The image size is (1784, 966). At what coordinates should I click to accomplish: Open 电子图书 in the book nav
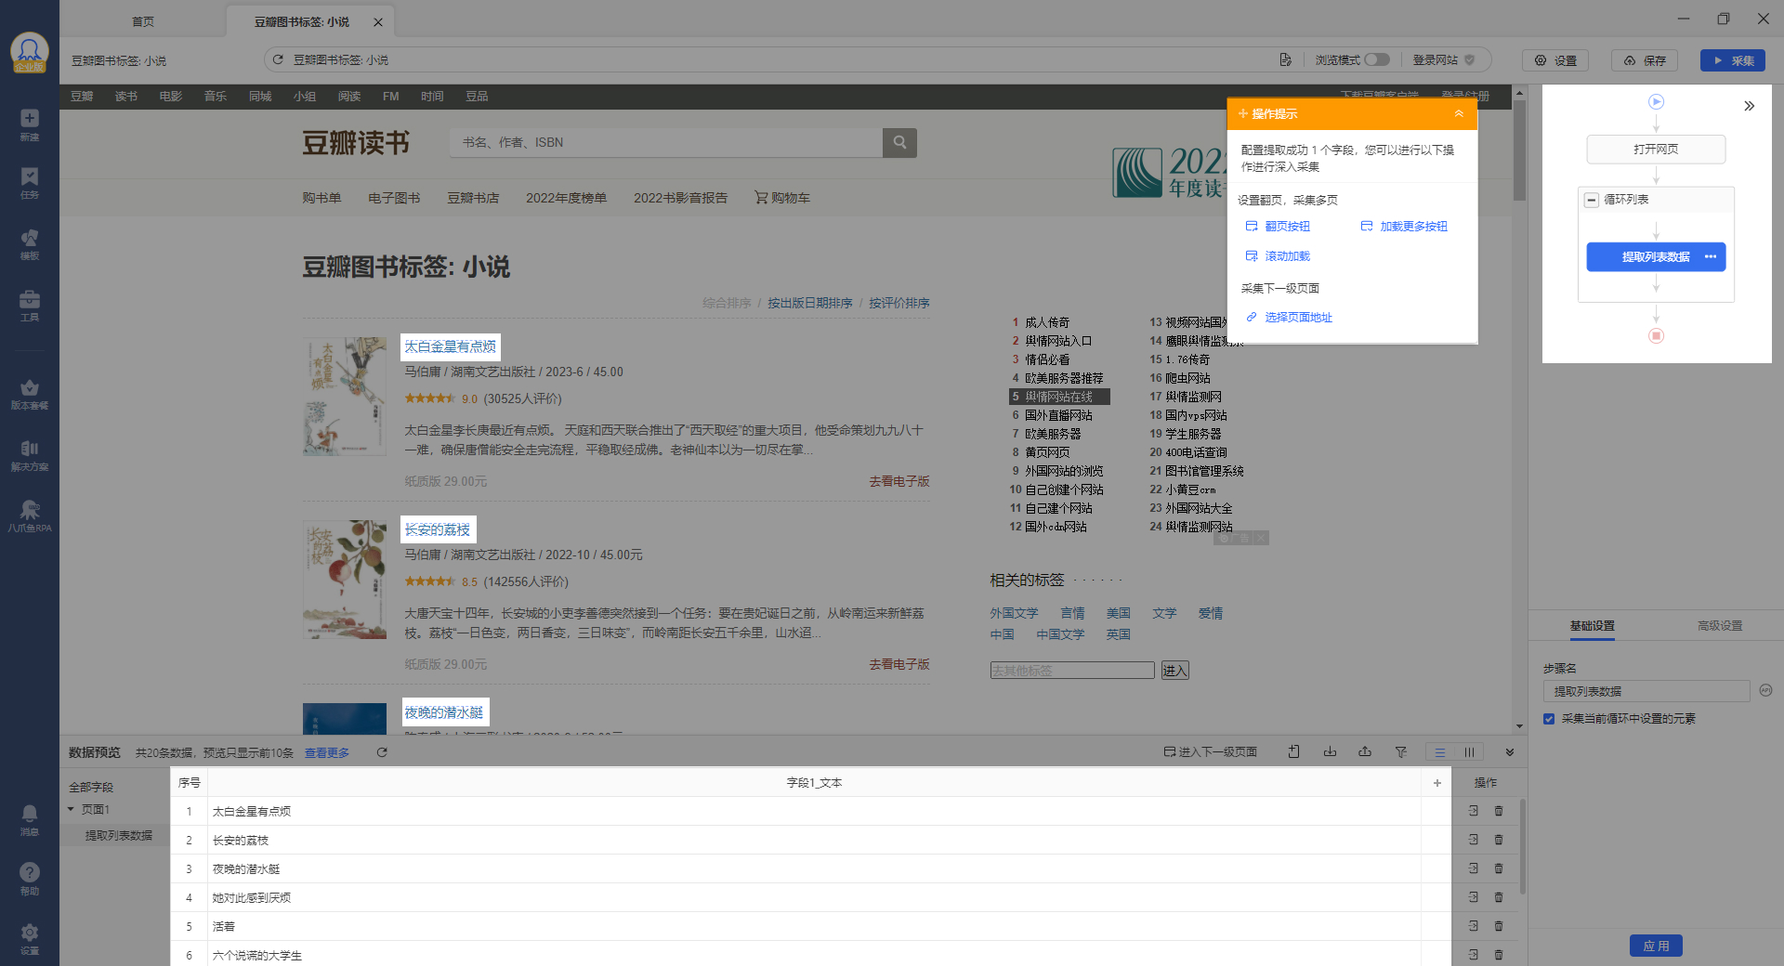tap(394, 198)
